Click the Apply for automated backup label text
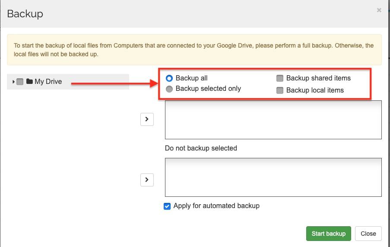390x247 pixels. pos(216,206)
